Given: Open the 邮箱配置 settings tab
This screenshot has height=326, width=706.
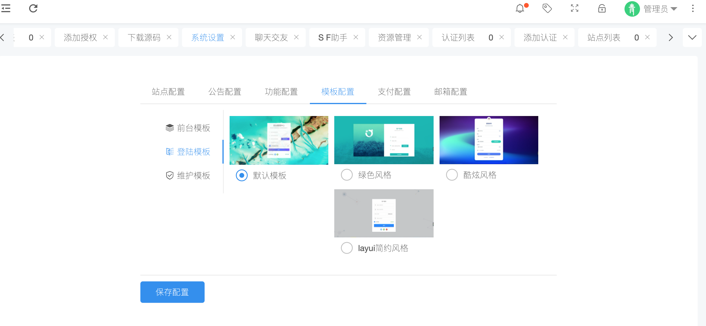Looking at the screenshot, I should click(451, 92).
